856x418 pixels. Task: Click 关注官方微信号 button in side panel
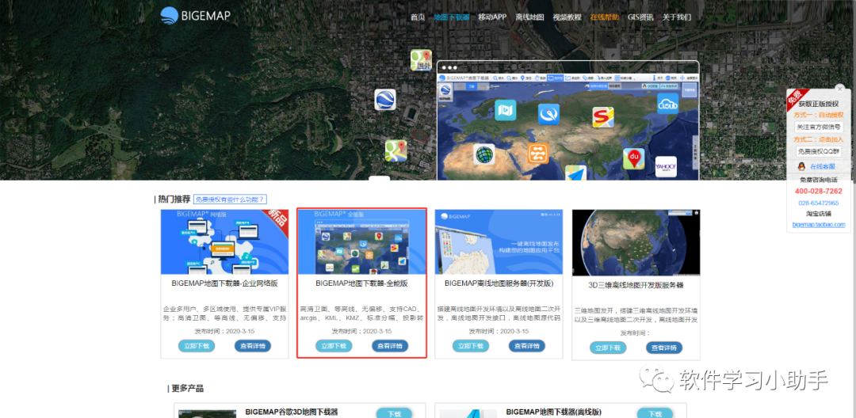pos(818,127)
